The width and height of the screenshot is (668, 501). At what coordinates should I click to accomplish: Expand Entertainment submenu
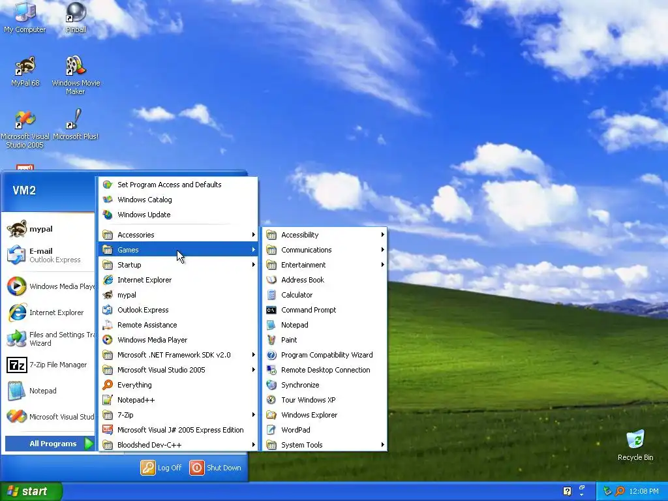(325, 265)
